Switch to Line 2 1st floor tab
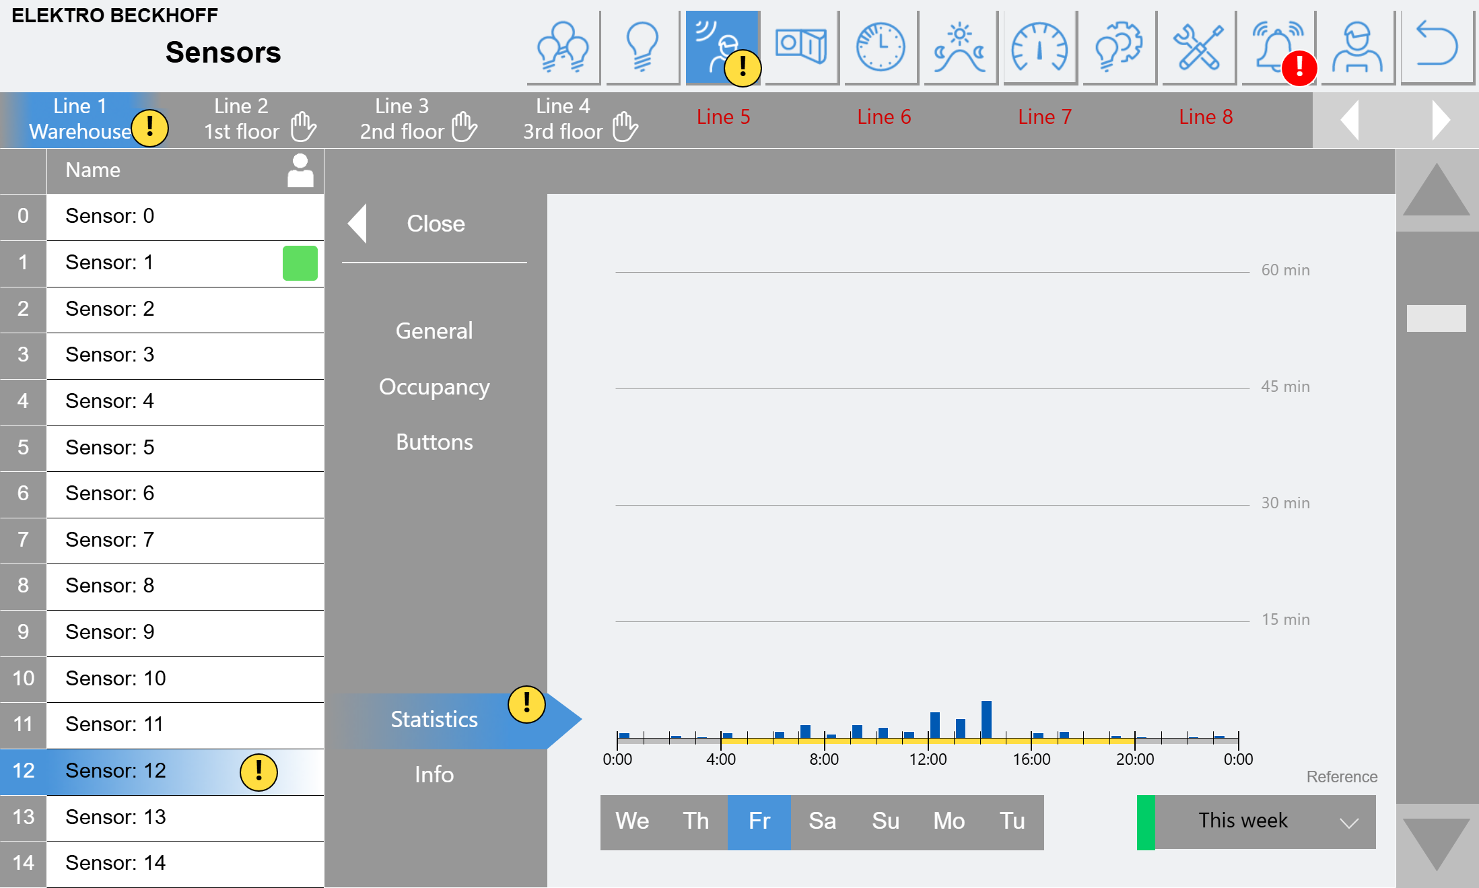Image resolution: width=1479 pixels, height=888 pixels. pos(241,120)
